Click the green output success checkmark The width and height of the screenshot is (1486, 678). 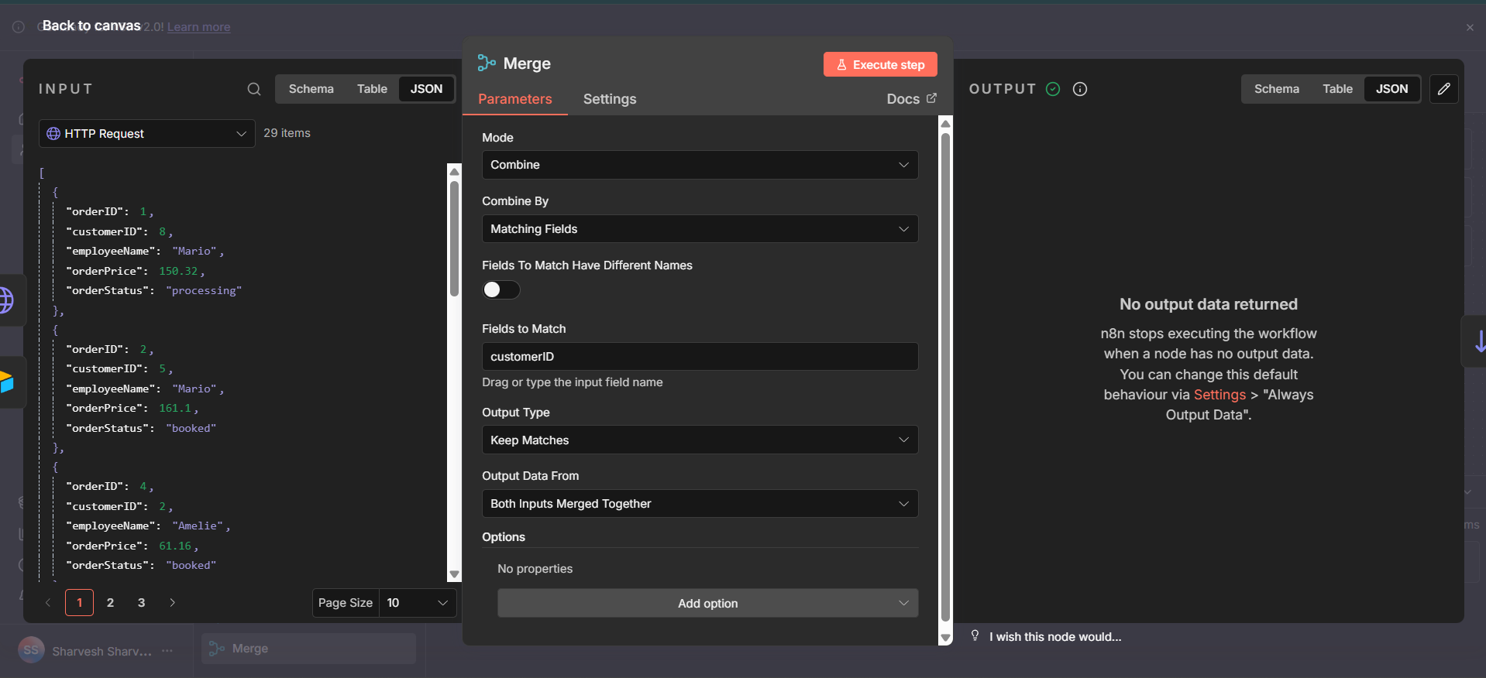coord(1053,89)
